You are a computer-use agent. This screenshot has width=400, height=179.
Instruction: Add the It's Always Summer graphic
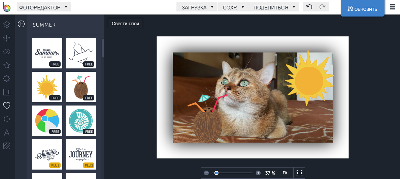pyautogui.click(x=47, y=53)
